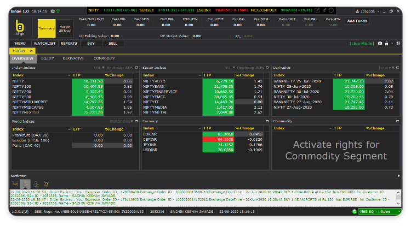Select the USDINR row in Currency
This screenshot has height=226, width=411.
pyautogui.click(x=203, y=150)
